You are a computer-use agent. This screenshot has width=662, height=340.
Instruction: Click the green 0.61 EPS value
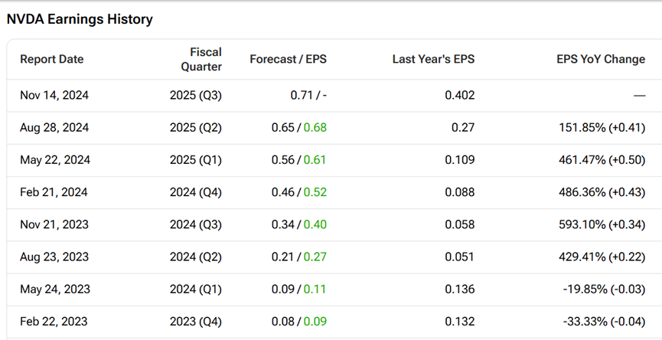point(315,160)
